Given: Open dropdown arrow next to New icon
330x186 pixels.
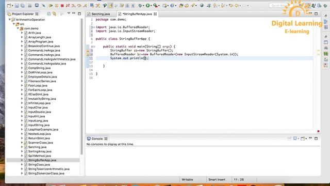Looking at the screenshot, I should point(12,6).
